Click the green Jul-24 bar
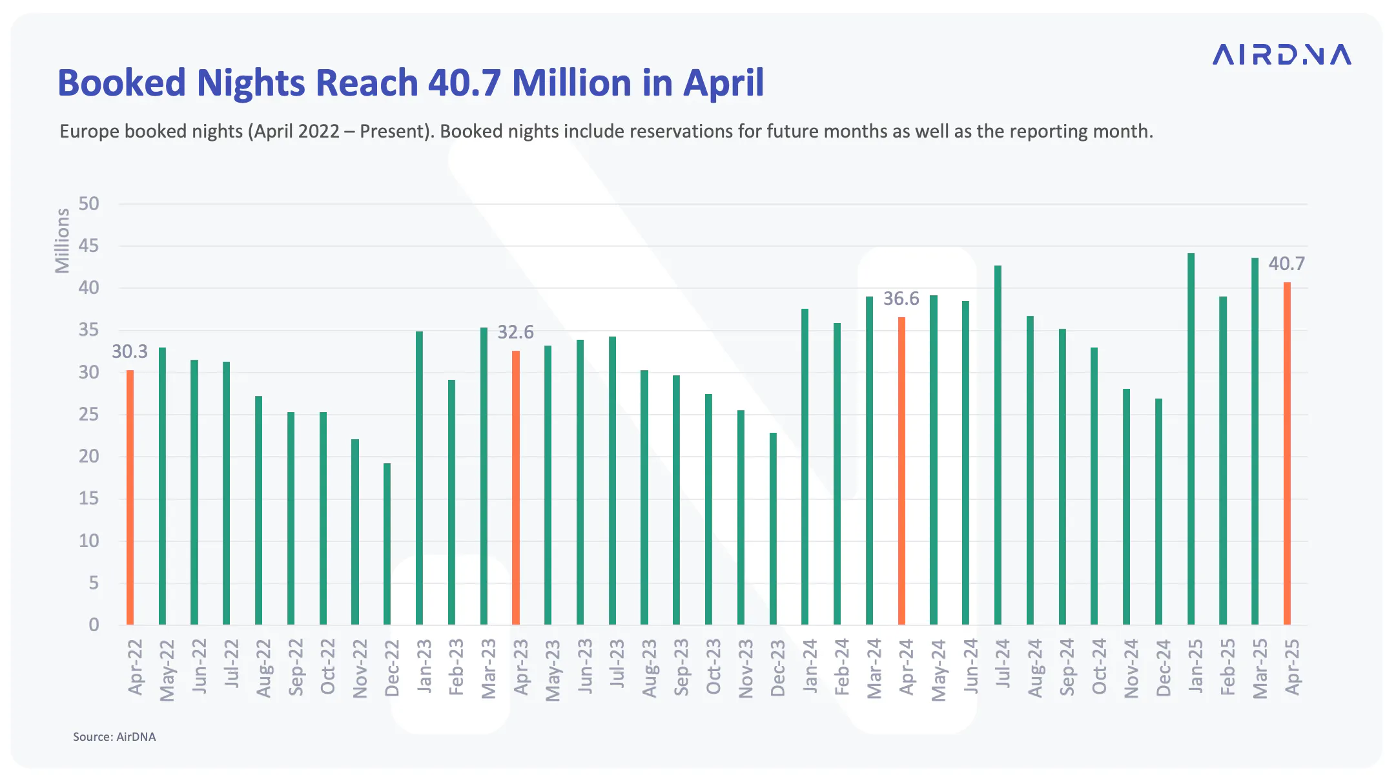1396x779 pixels. pos(998,445)
